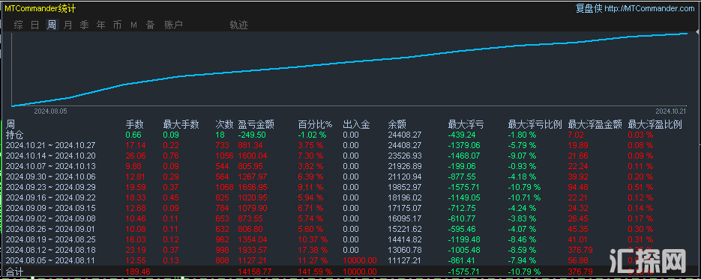Image resolution: width=701 pixels, height=279 pixels.
Task: Switch to the 季 quarterly tab
Action: coord(85,25)
